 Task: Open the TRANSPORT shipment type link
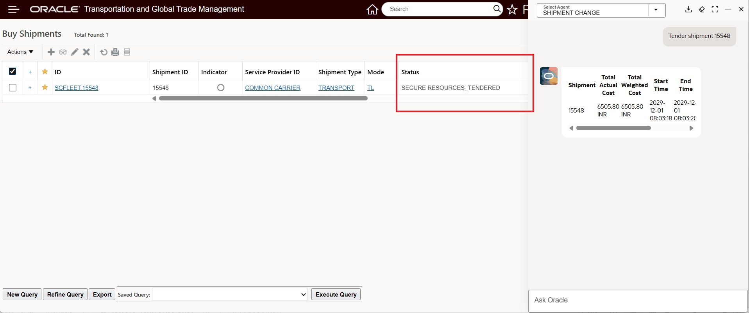point(336,88)
